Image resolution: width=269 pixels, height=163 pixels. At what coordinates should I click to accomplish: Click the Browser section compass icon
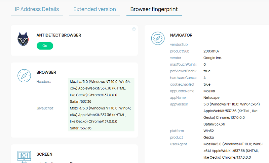click(24, 76)
